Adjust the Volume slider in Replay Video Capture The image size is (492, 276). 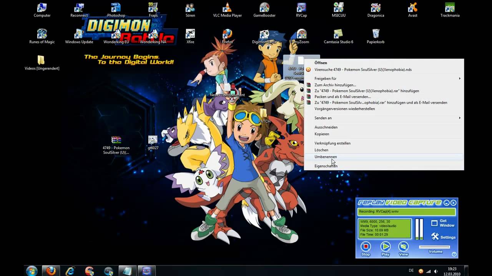pyautogui.click(x=434, y=247)
